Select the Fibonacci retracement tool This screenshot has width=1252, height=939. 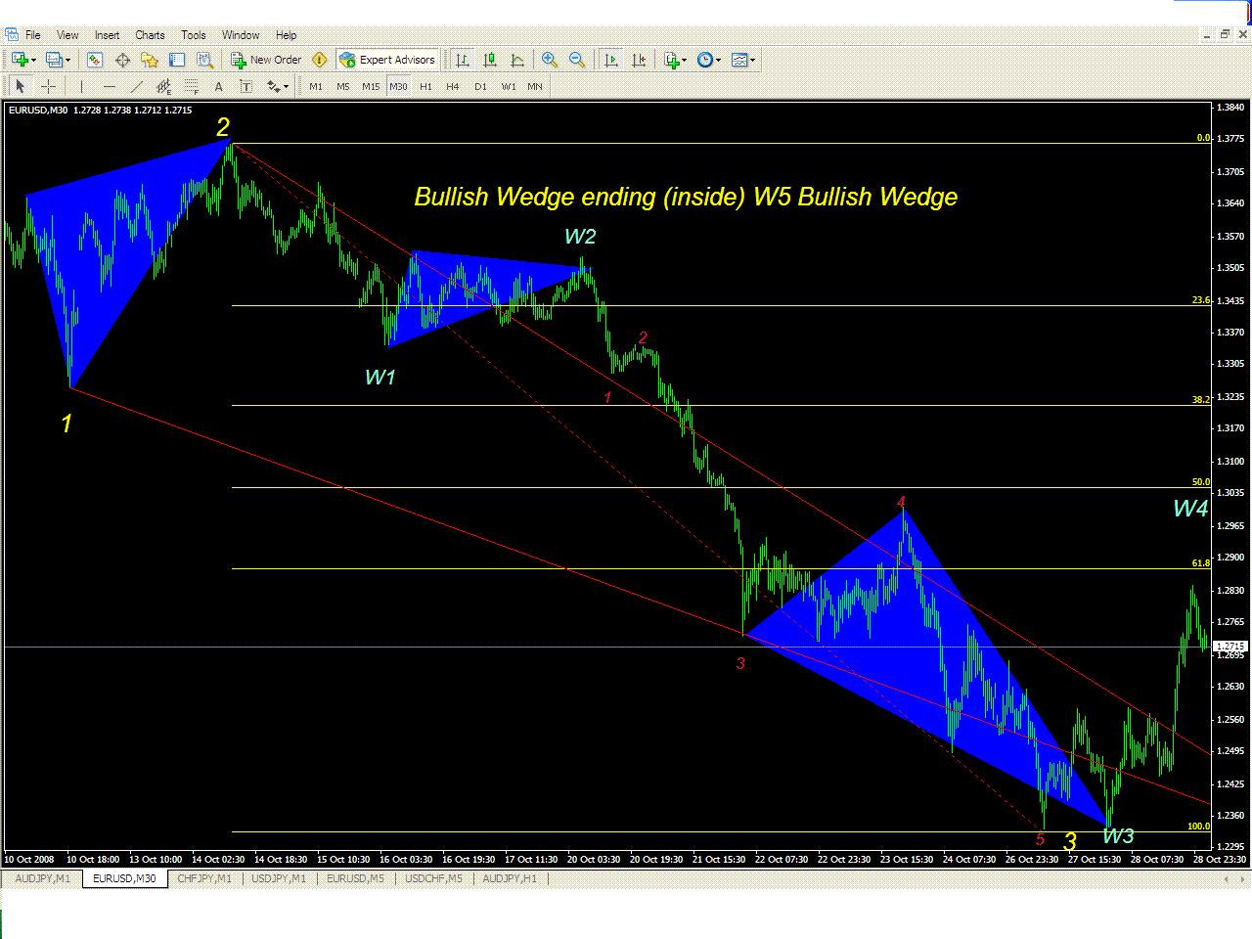191,86
